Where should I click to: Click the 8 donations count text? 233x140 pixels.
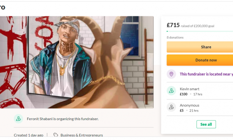175,37
